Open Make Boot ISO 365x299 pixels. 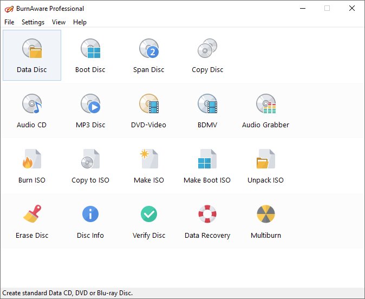pos(207,160)
